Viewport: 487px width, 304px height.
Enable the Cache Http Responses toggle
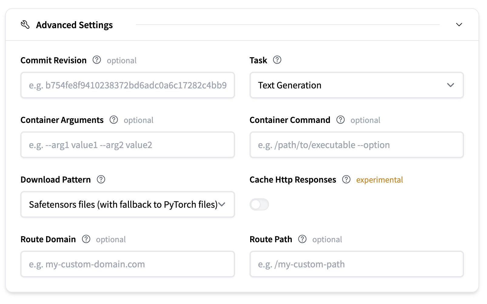(259, 204)
